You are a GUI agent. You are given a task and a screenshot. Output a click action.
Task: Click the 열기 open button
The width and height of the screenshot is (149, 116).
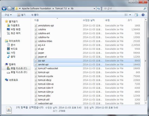click(21, 15)
